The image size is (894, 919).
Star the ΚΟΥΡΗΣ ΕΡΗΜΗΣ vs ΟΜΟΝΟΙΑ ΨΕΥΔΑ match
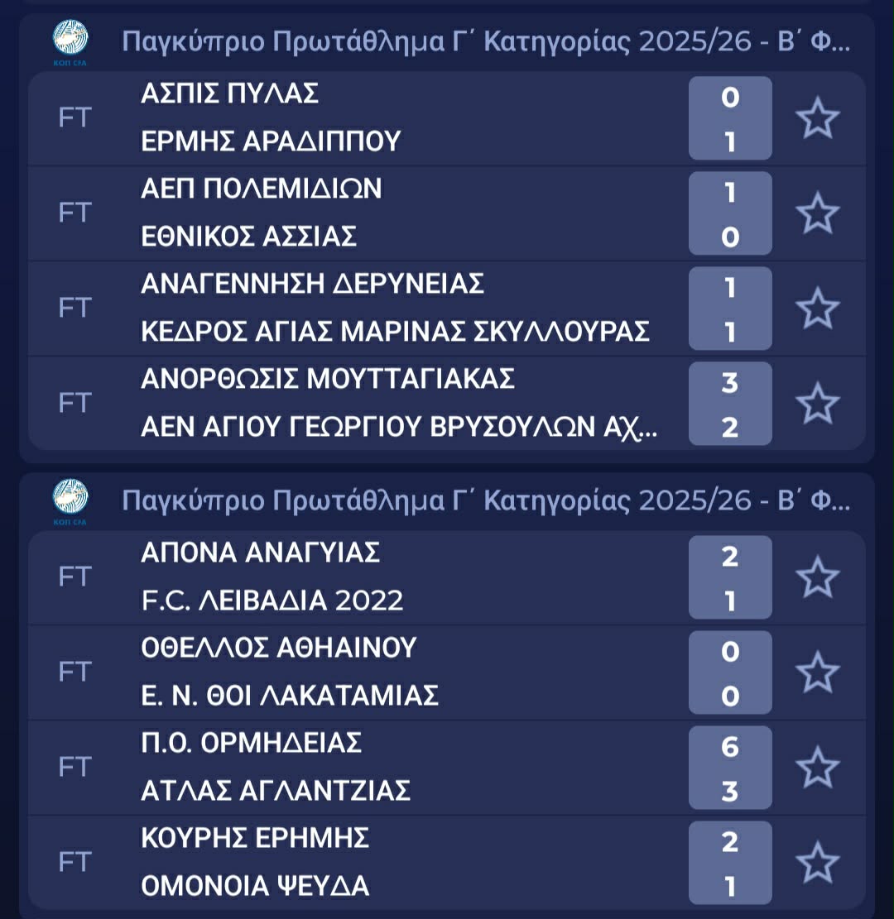pos(817,863)
